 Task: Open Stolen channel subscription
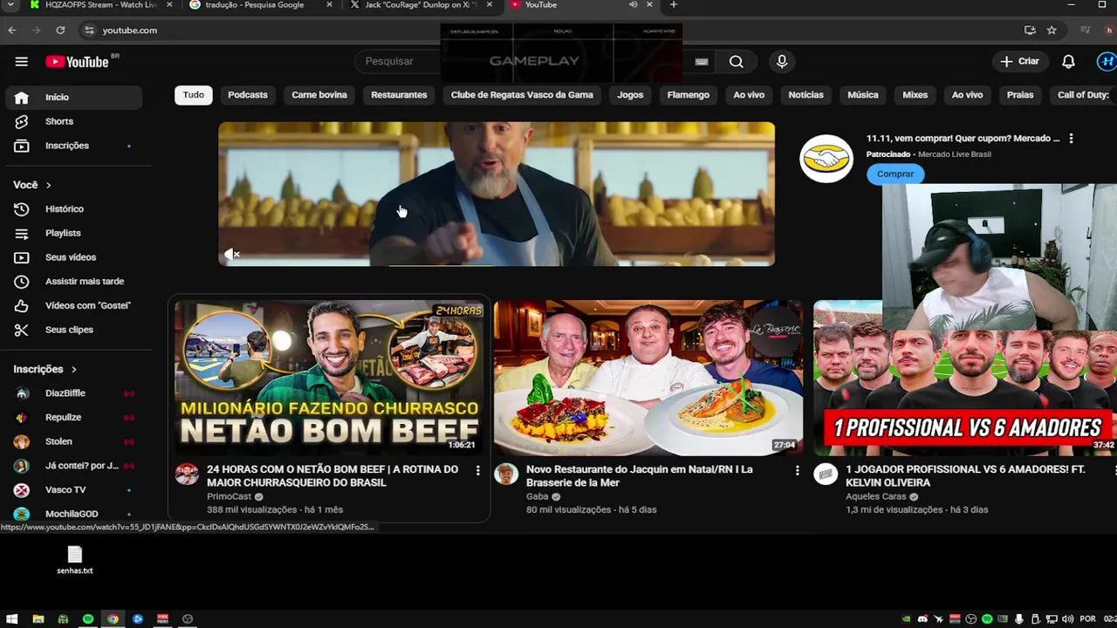click(74, 441)
